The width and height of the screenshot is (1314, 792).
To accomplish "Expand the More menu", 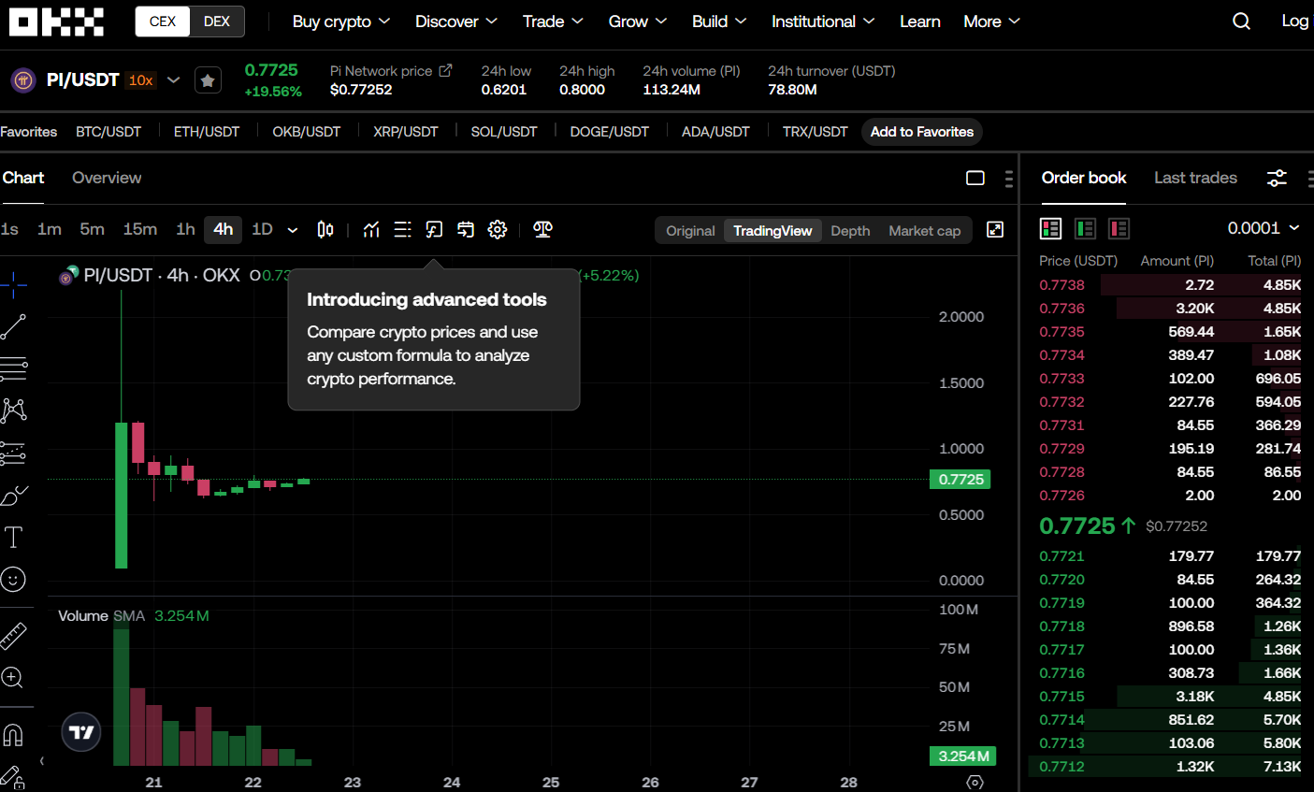I will coord(991,22).
